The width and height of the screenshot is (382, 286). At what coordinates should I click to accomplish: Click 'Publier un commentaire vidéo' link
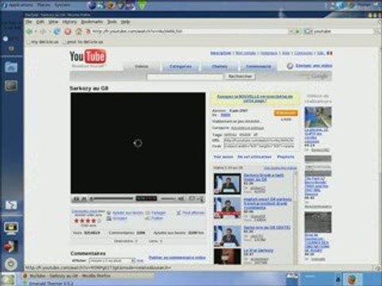coord(177,257)
